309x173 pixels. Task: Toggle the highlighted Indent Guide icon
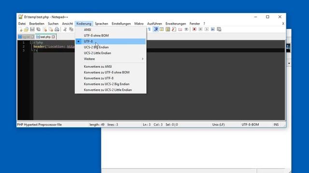tap(155, 29)
